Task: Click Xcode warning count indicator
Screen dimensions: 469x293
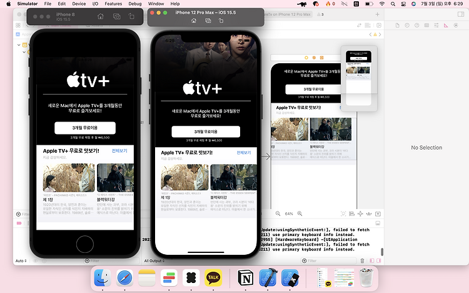Action: coord(320,14)
